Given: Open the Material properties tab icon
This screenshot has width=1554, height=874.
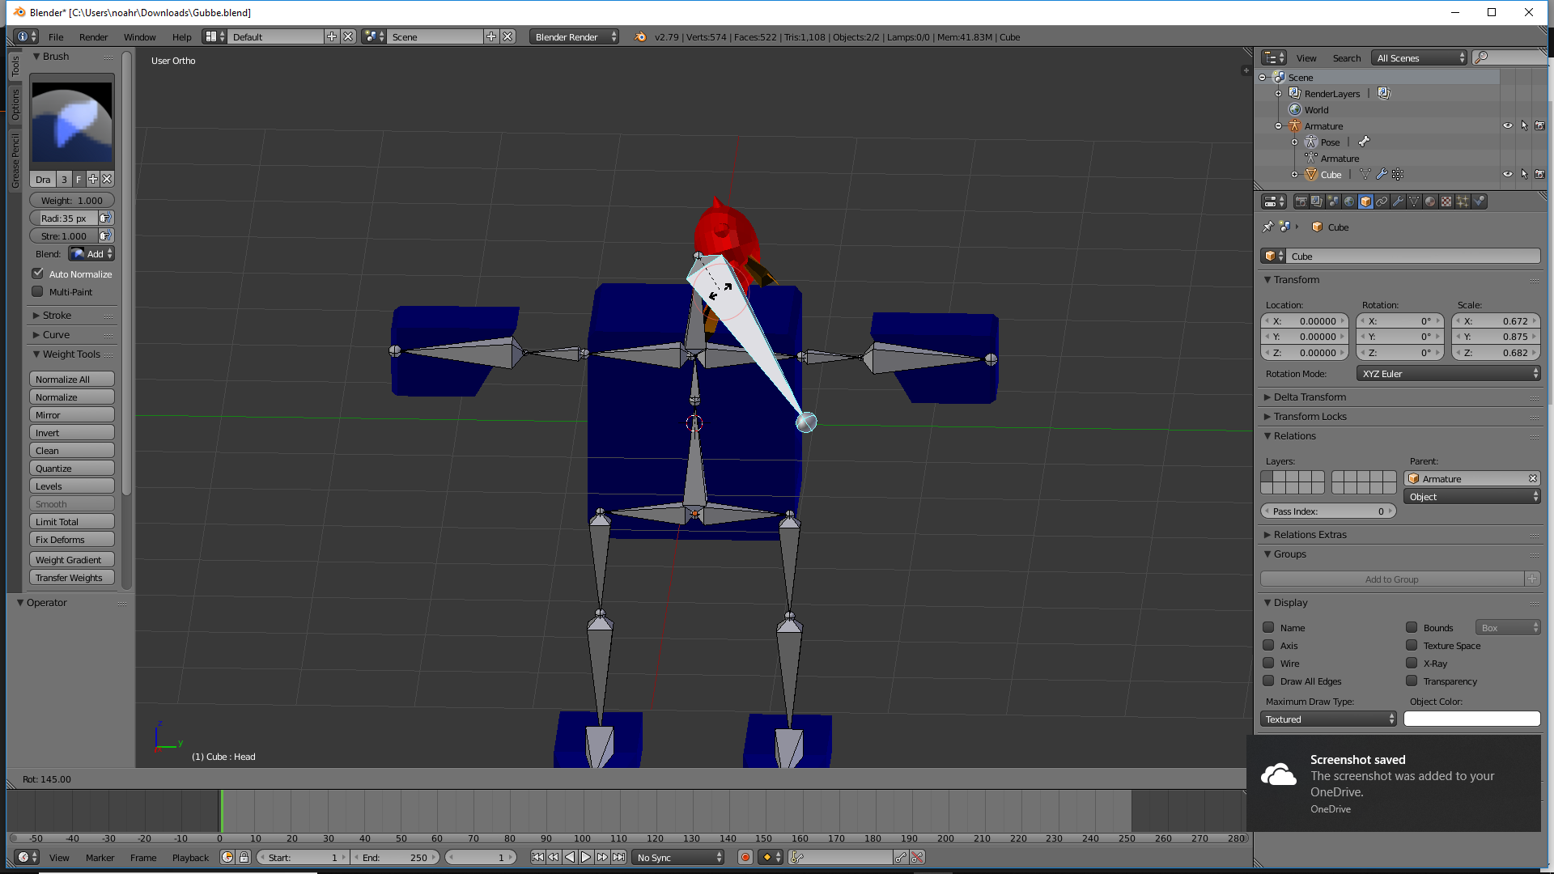Looking at the screenshot, I should [1430, 202].
